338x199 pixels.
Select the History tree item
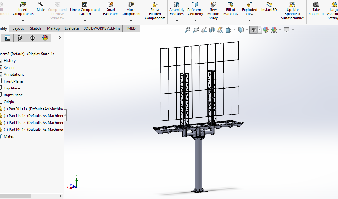(10, 61)
